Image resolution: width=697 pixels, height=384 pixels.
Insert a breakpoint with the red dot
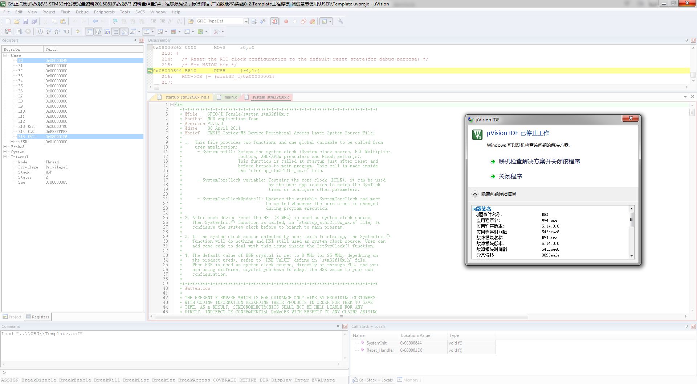pyautogui.click(x=286, y=21)
